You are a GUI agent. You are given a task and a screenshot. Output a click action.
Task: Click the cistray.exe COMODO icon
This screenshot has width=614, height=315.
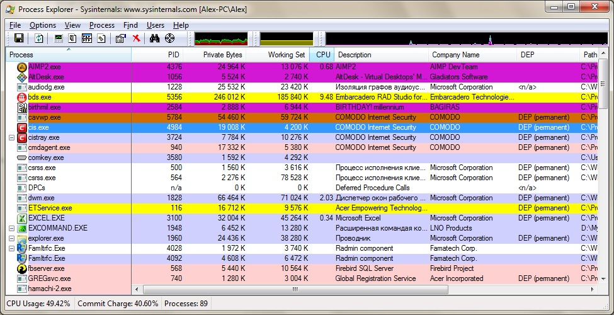click(x=21, y=137)
